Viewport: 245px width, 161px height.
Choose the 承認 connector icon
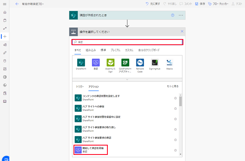pyautogui.click(x=96, y=63)
